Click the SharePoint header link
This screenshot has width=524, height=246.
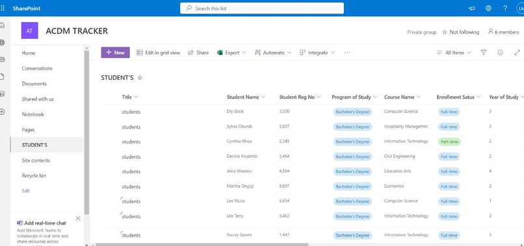pyautogui.click(x=27, y=8)
